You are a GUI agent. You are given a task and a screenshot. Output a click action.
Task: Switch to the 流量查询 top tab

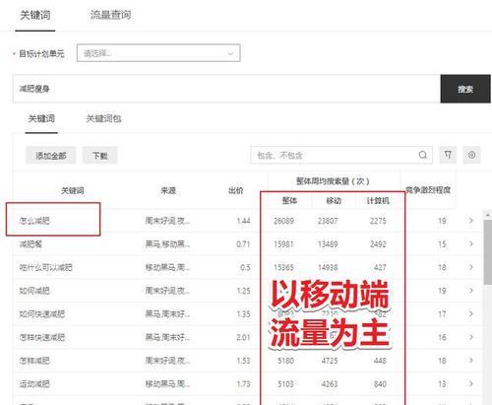(110, 15)
